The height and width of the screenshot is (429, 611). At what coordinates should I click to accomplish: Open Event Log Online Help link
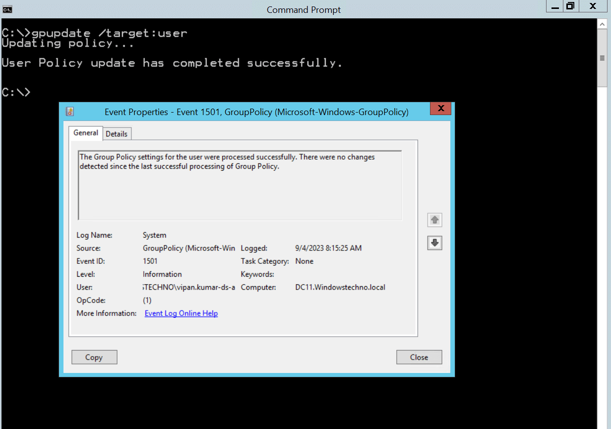181,313
